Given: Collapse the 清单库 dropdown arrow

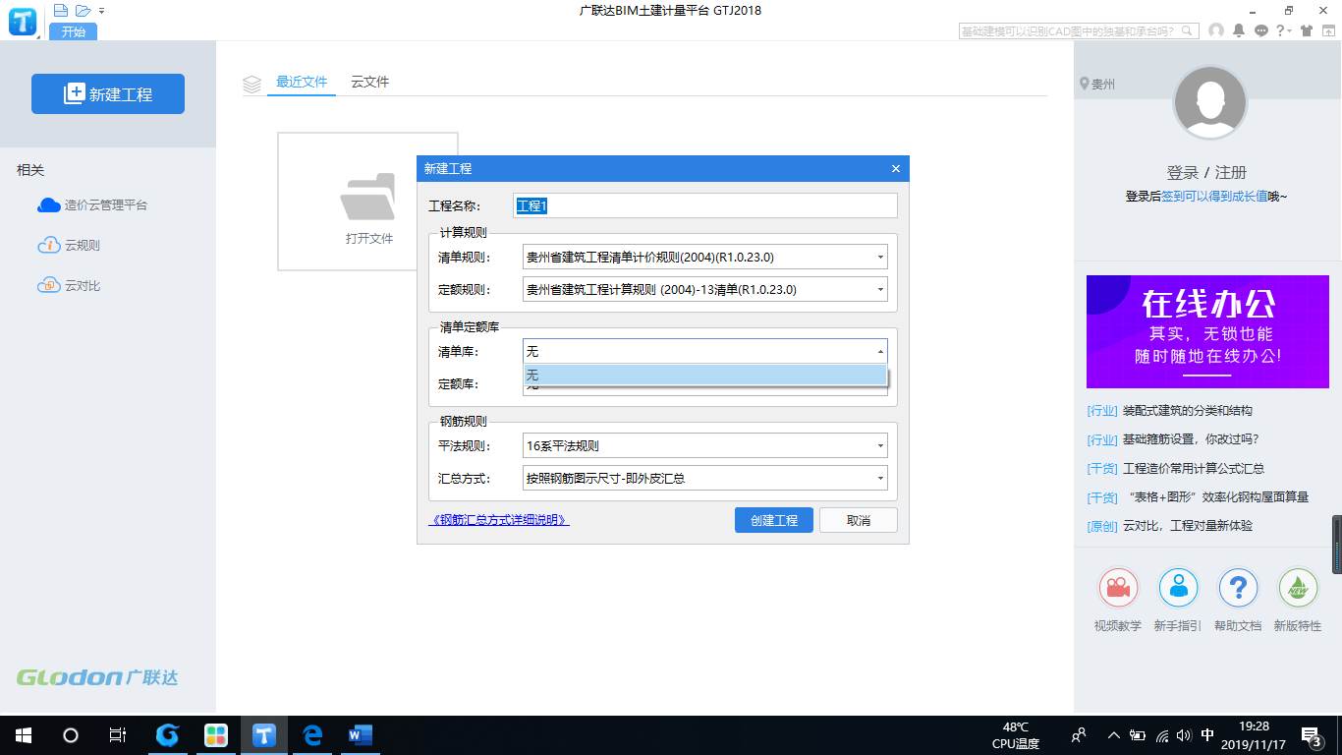Looking at the screenshot, I should 879,352.
